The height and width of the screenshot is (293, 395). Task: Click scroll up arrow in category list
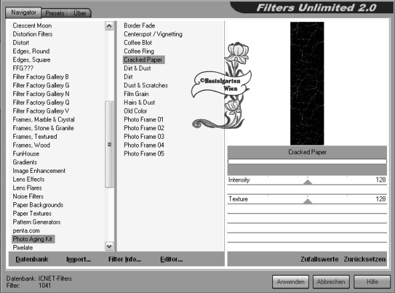[x=109, y=26]
